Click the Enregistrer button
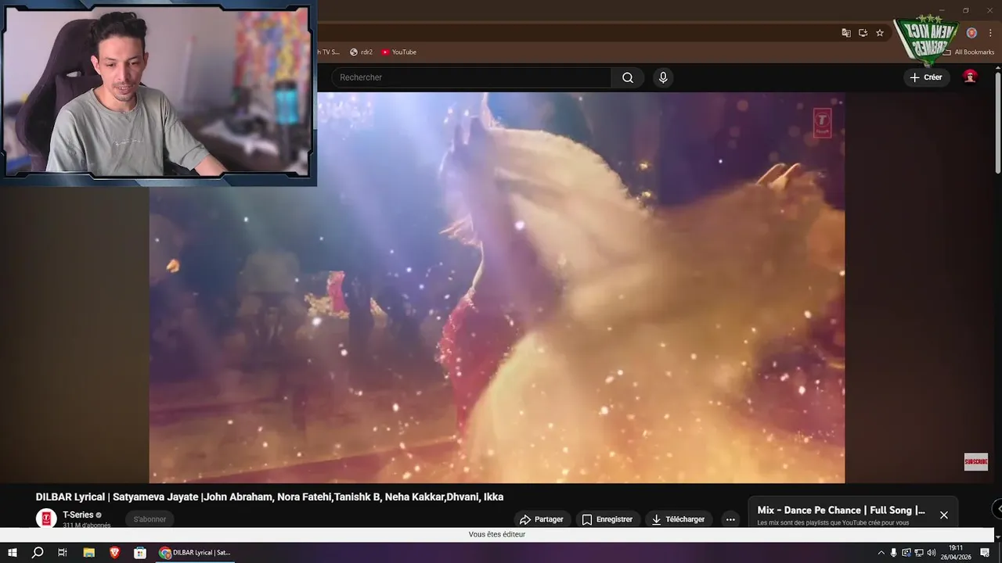Viewport: 1002px width, 563px height. (608, 519)
